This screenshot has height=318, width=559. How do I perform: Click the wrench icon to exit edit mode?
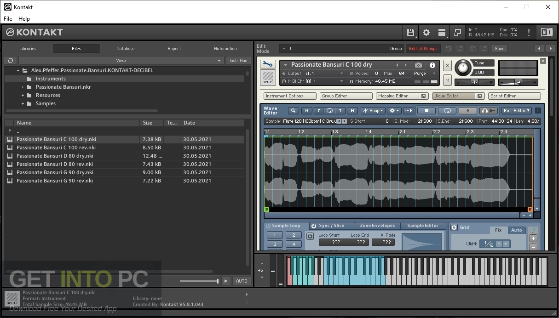(x=268, y=64)
